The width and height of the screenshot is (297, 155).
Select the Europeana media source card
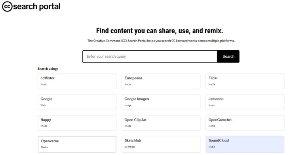[161, 81]
